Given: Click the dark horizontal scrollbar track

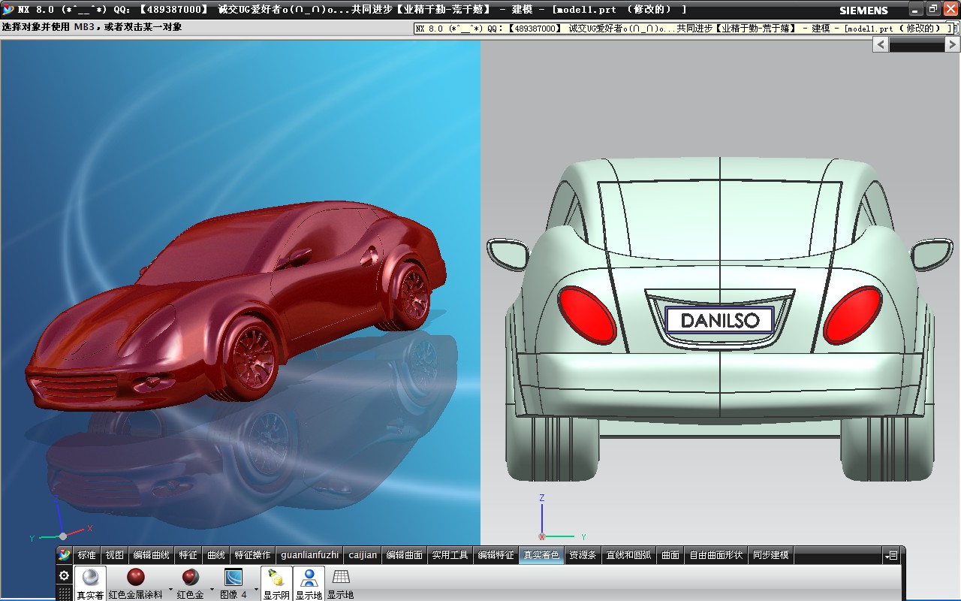Looking at the screenshot, I should tap(917, 45).
